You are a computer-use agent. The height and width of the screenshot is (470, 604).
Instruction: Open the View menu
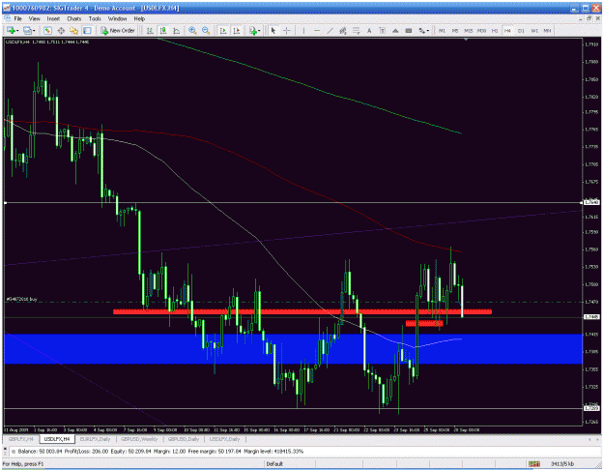coord(34,18)
